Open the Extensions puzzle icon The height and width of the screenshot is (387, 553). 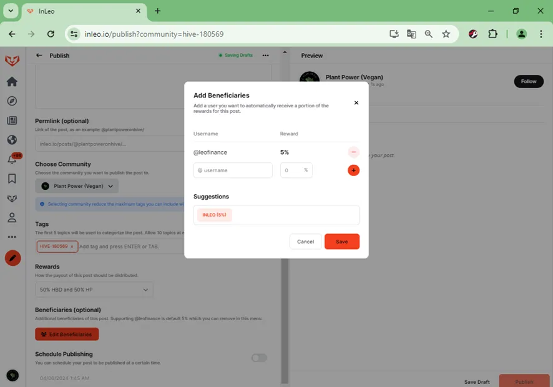[492, 34]
